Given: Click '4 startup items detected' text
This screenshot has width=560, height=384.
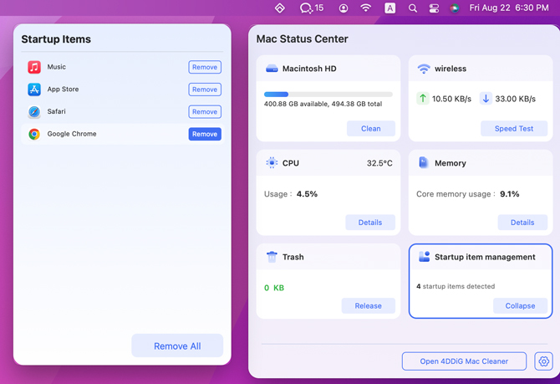Looking at the screenshot, I should [456, 286].
